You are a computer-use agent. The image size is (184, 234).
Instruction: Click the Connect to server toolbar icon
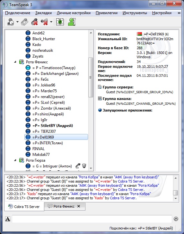click(x=11, y=22)
